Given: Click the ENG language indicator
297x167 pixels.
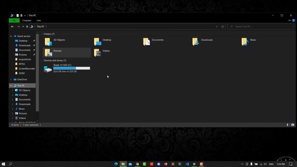Looking at the screenshot, I should click(x=271, y=164).
